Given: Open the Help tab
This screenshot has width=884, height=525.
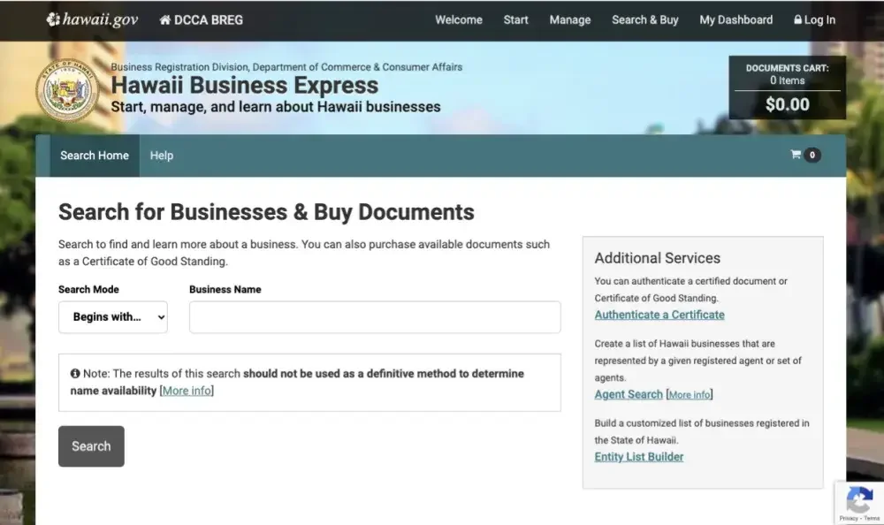Looking at the screenshot, I should [161, 156].
